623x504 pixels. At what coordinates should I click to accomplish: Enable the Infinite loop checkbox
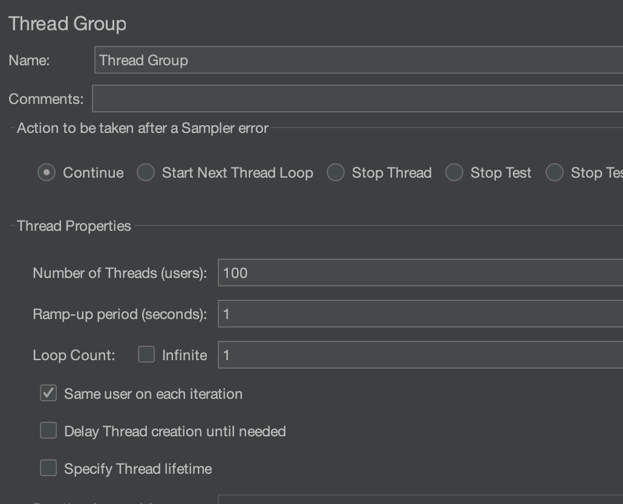(146, 355)
